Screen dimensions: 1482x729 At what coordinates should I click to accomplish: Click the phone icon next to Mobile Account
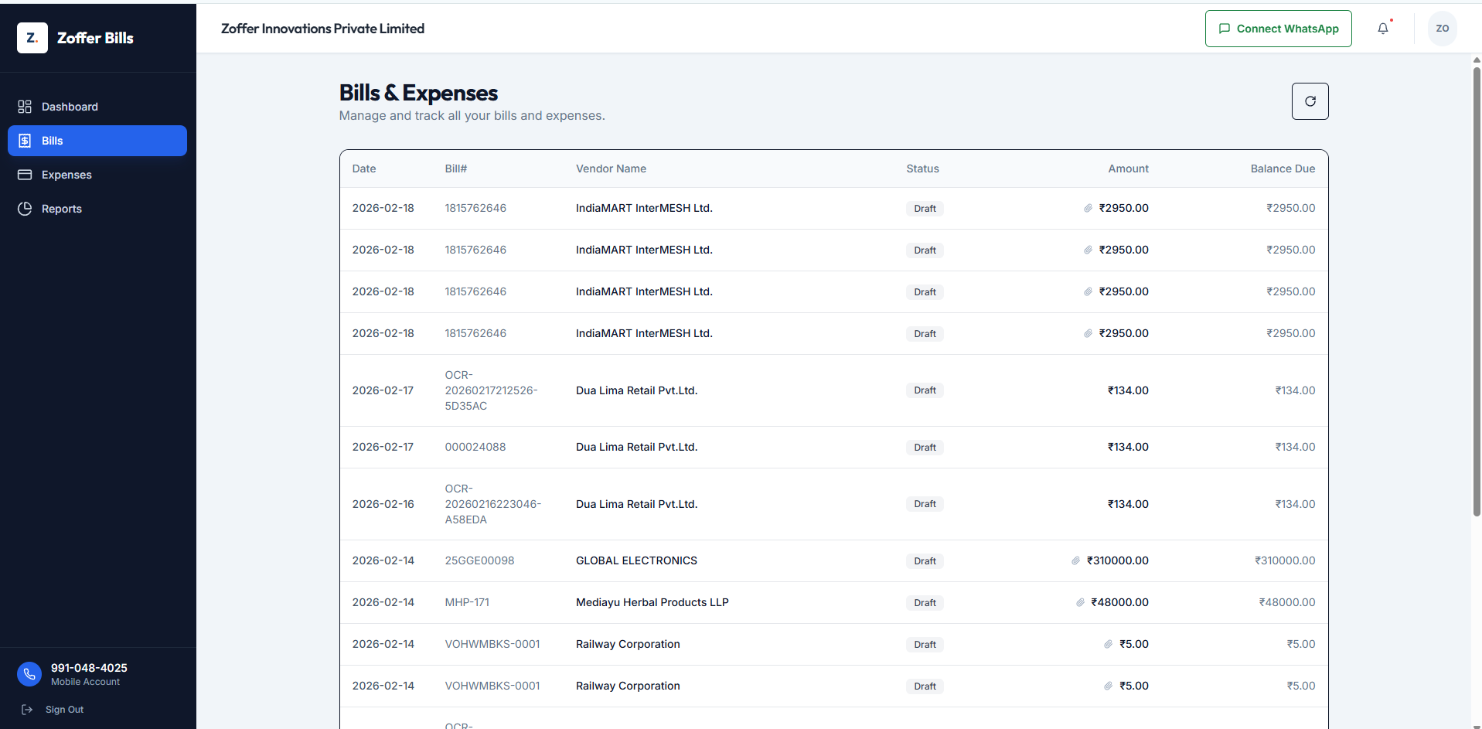click(x=29, y=674)
